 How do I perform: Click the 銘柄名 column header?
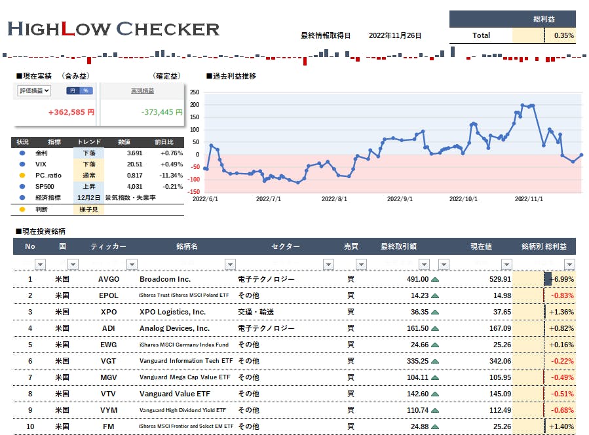(187, 247)
